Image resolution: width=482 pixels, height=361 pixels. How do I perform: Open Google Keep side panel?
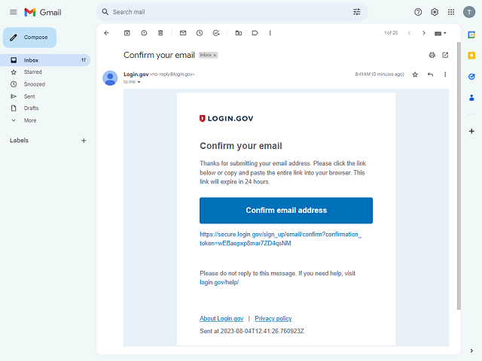pyautogui.click(x=471, y=55)
